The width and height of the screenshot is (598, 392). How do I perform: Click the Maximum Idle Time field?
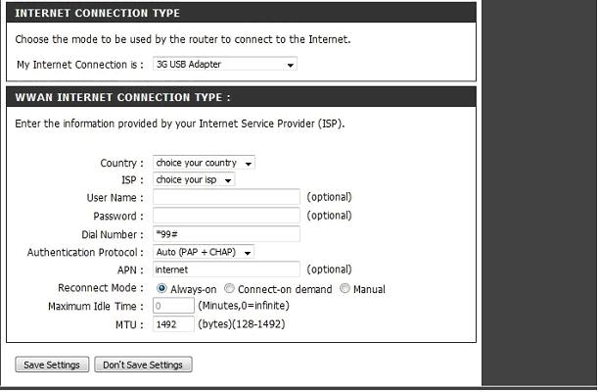[x=173, y=307]
